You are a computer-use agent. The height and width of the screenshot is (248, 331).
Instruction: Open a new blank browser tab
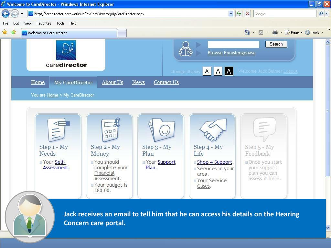tap(122, 33)
